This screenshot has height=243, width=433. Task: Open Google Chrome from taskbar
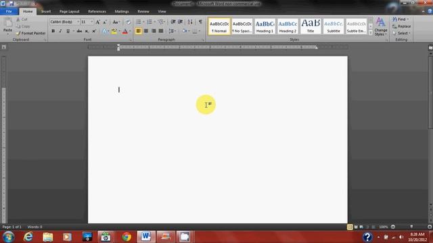127,237
